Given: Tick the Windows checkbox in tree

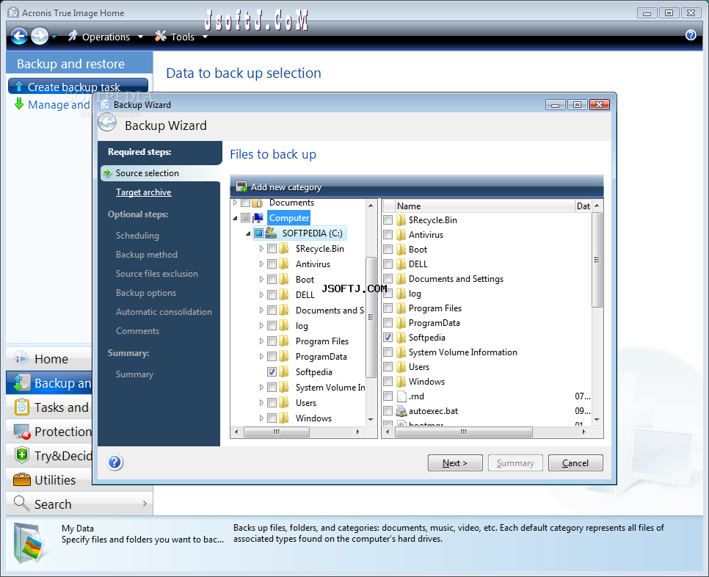Looking at the screenshot, I should pos(272,418).
